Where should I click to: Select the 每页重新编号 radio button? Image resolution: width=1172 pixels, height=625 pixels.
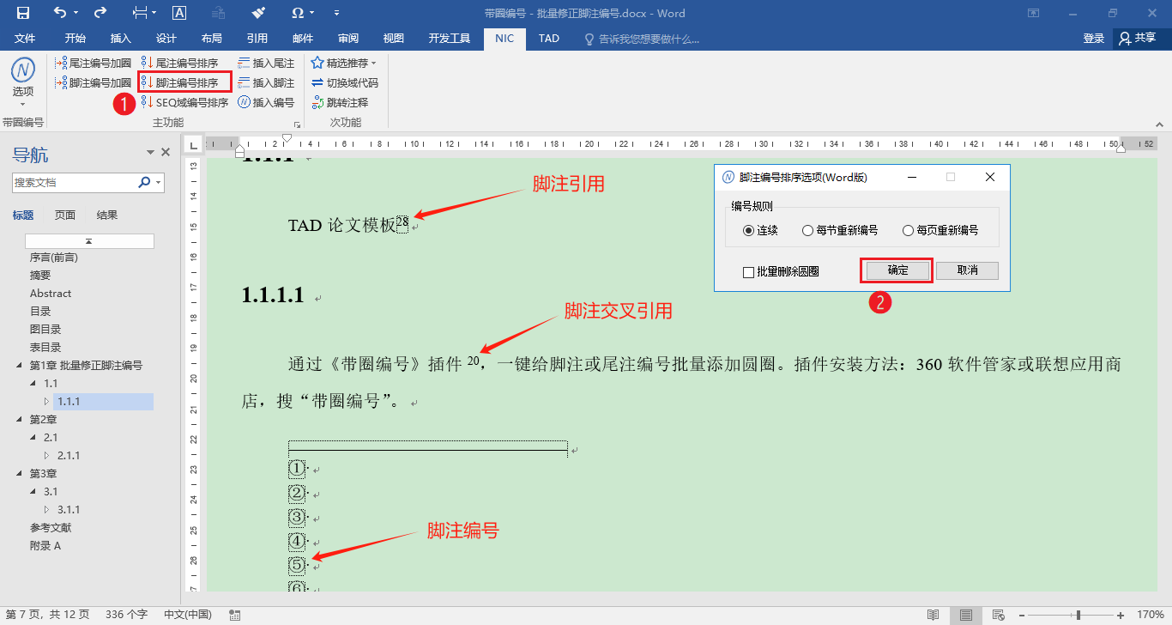click(909, 228)
